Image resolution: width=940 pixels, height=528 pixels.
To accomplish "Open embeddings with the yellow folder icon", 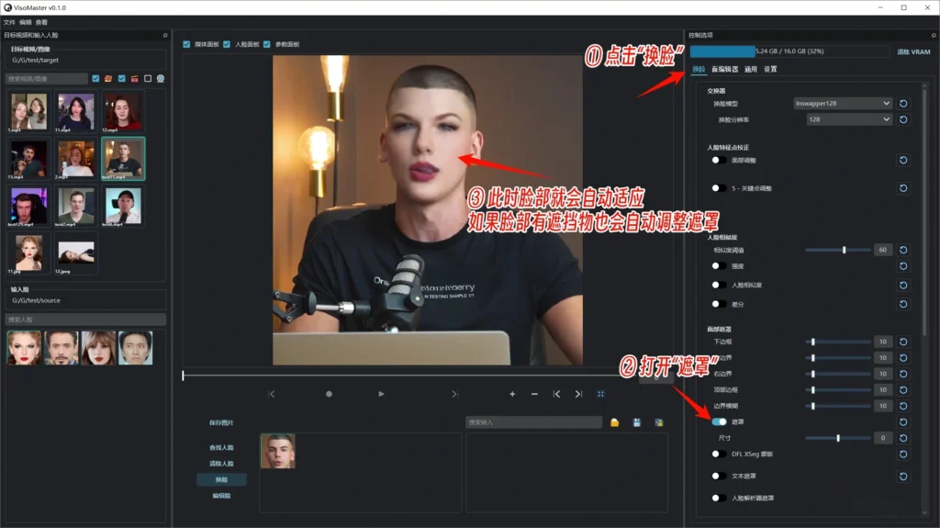I will click(x=614, y=422).
